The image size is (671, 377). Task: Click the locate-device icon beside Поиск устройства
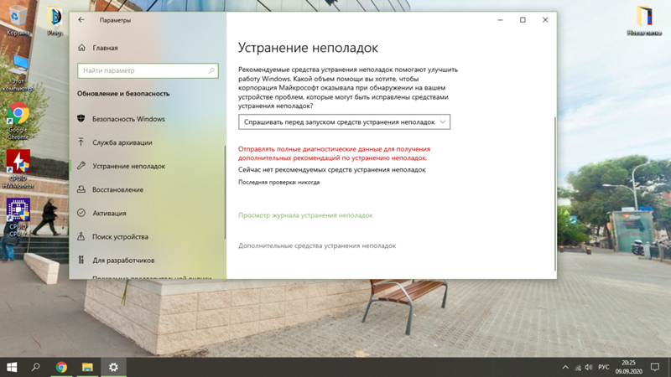pos(81,236)
